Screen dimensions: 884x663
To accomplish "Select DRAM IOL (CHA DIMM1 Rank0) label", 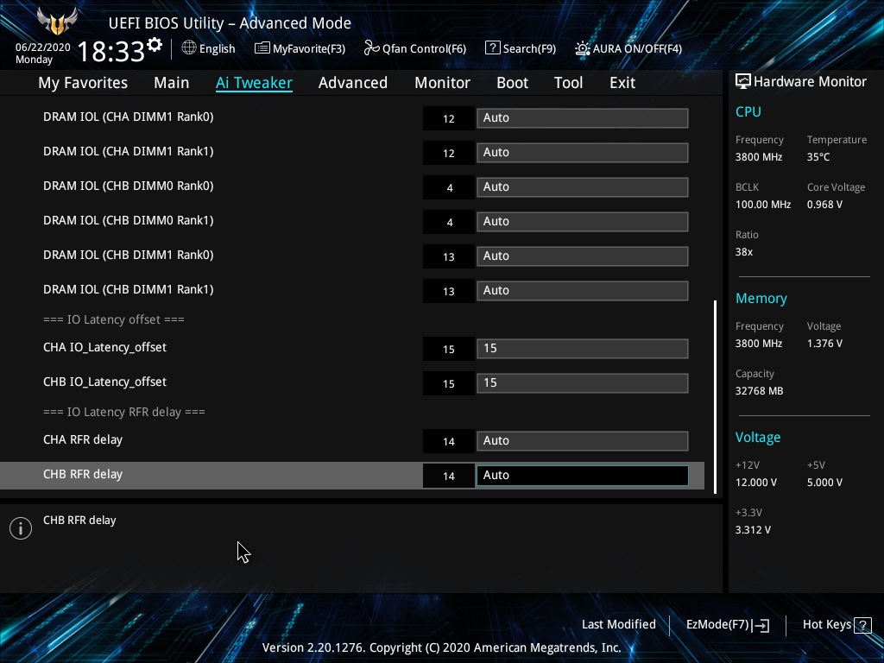I will click(x=129, y=117).
